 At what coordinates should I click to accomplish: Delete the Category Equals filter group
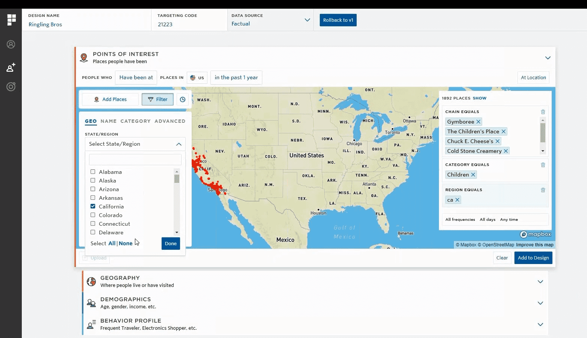click(x=543, y=165)
